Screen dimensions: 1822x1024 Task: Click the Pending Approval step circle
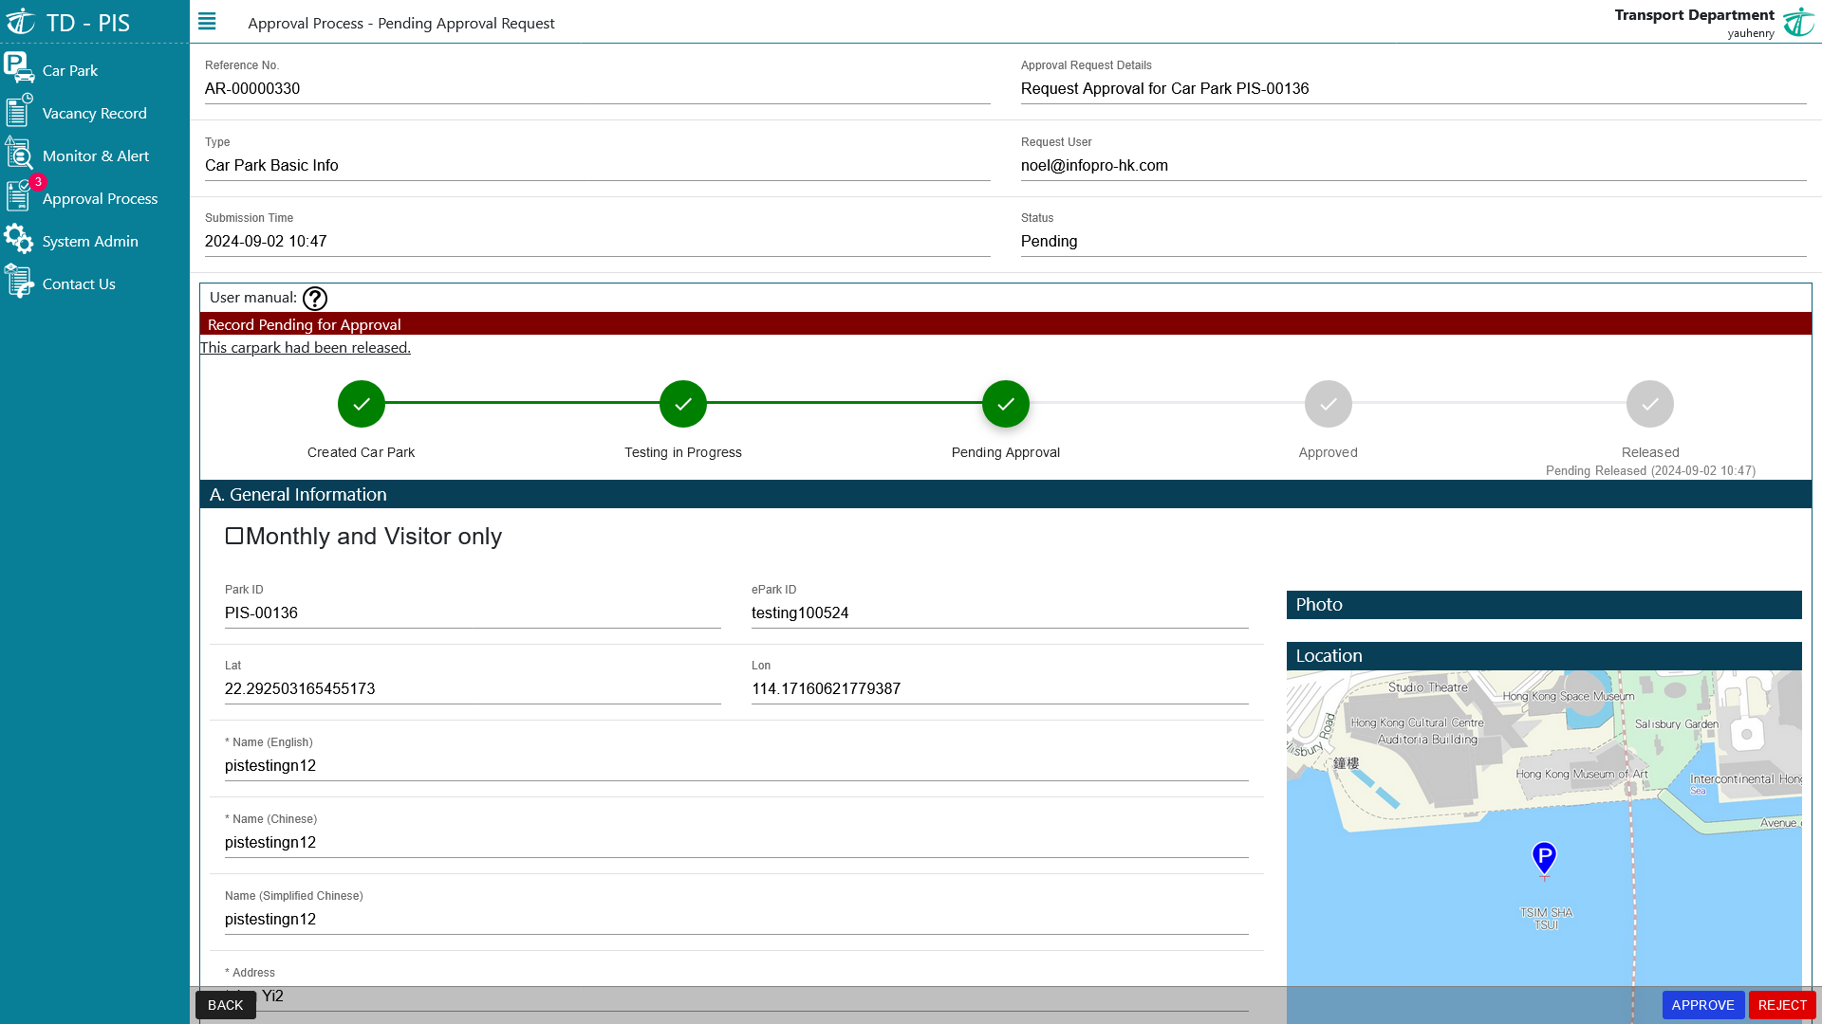(x=1005, y=404)
